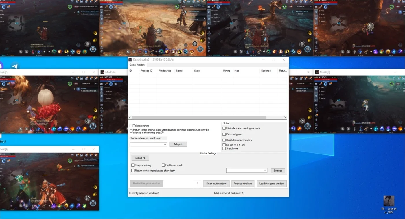Click the Mining column header
This screenshot has height=219, width=405.
(x=227, y=71)
